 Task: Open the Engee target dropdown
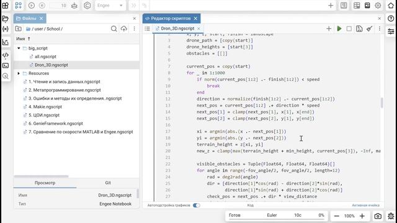110,6
